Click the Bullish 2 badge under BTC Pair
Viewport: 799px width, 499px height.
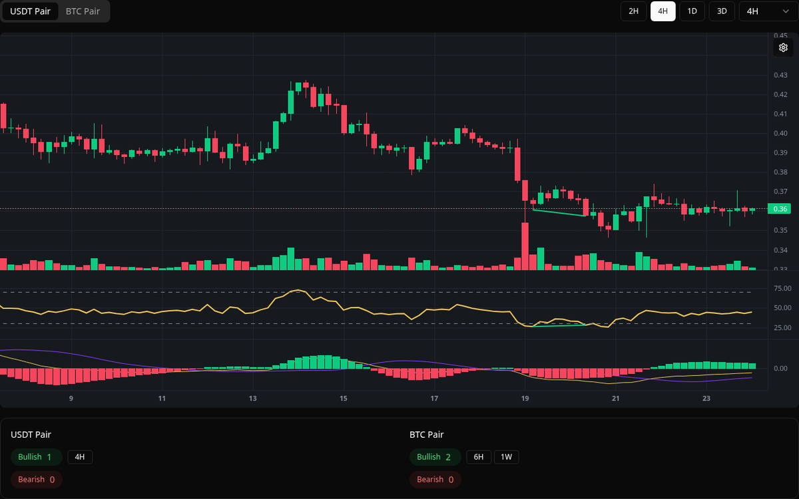point(435,457)
